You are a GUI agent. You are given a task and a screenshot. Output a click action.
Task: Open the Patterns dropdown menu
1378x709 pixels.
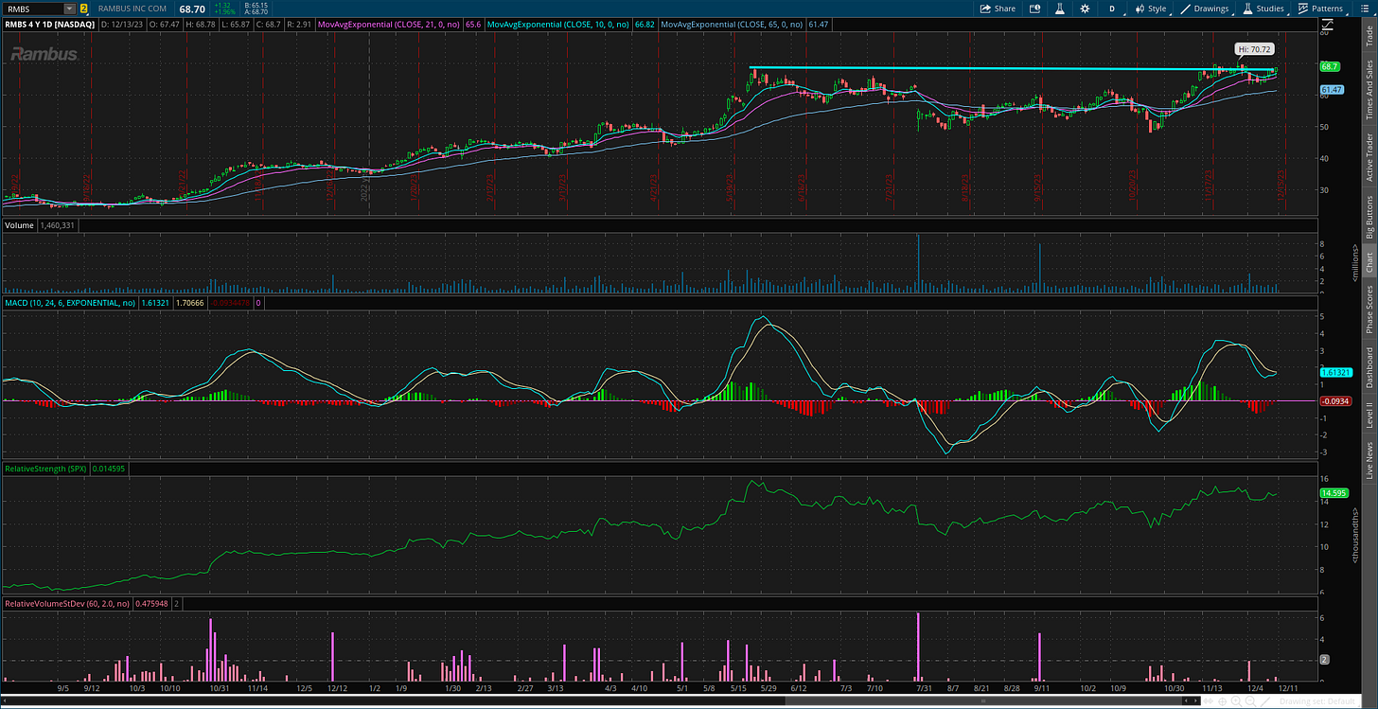tap(1320, 9)
